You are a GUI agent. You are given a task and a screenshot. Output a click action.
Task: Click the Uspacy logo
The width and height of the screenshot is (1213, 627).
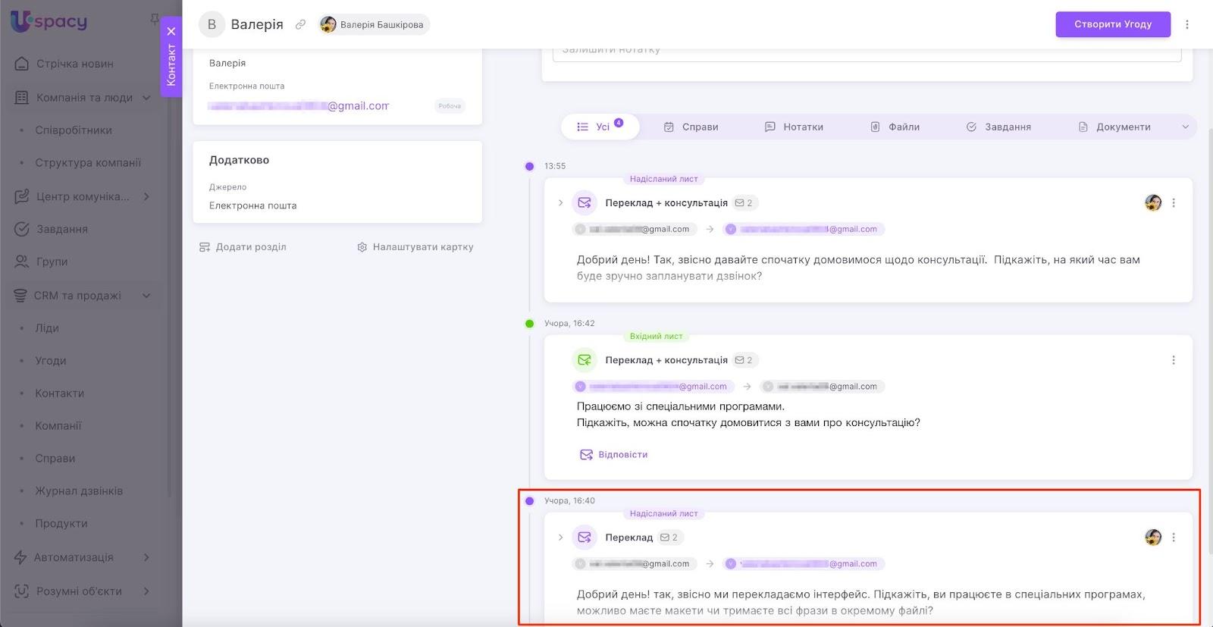(x=49, y=22)
